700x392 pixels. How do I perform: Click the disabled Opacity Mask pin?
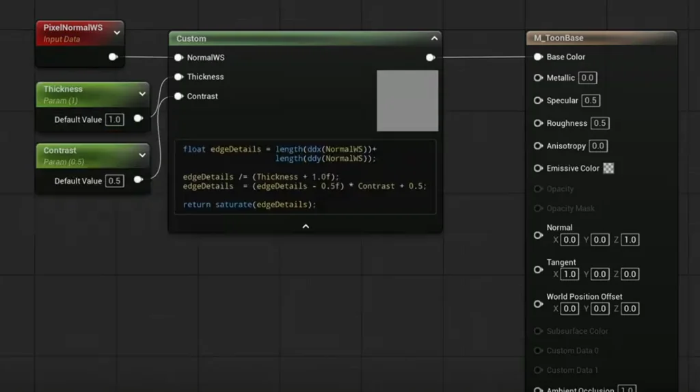point(539,208)
